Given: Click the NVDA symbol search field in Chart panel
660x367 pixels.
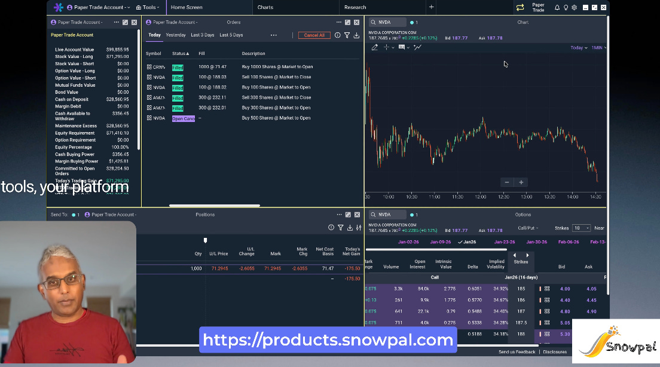Looking at the screenshot, I should click(387, 22).
